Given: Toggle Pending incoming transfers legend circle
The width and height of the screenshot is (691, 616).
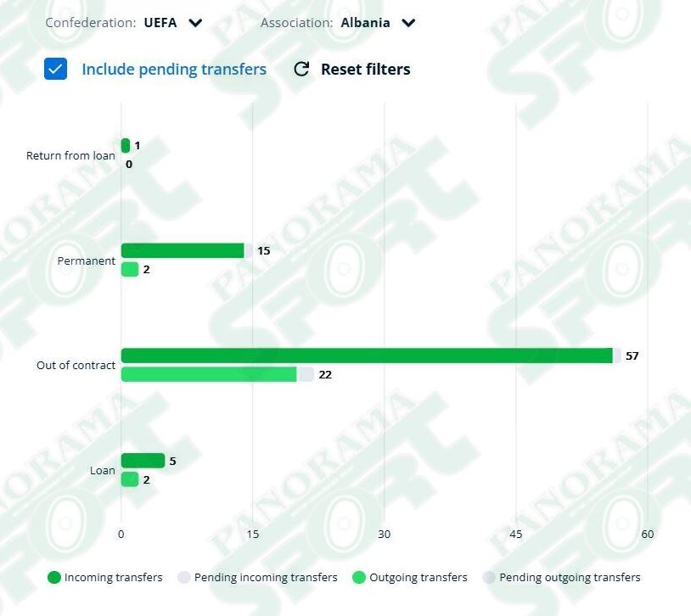Looking at the screenshot, I should tap(183, 577).
